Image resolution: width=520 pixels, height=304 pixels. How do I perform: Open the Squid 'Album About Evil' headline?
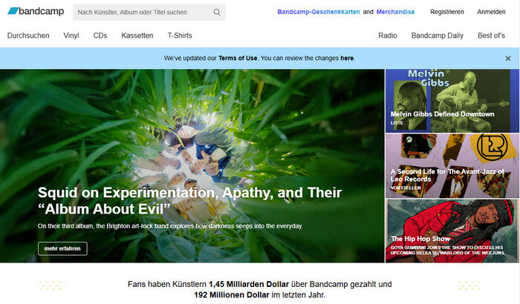(189, 201)
